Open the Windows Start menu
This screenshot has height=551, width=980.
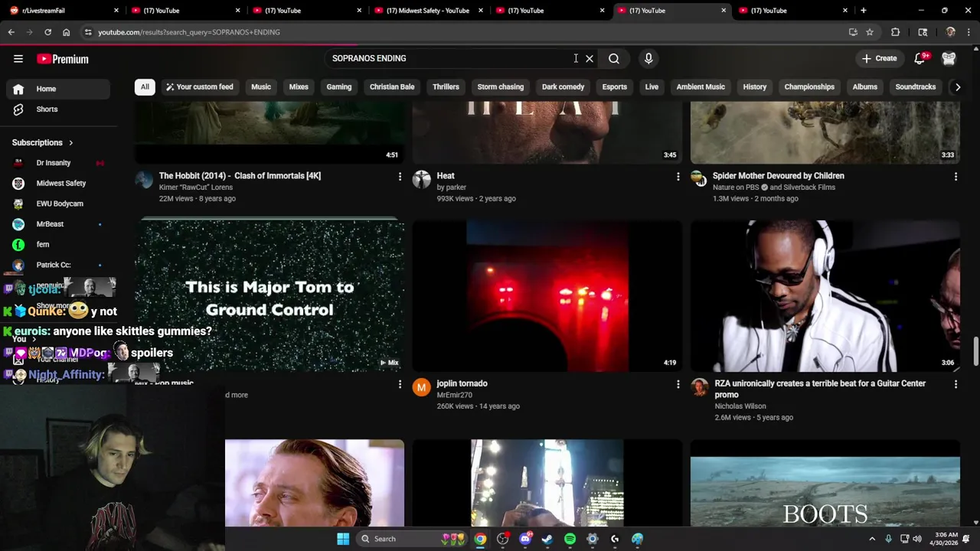click(x=343, y=539)
